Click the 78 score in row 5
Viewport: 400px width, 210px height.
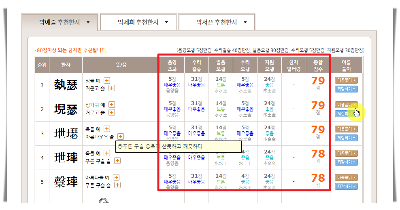click(318, 178)
